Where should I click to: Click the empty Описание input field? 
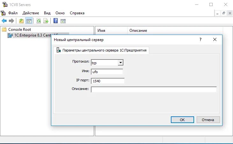coord(154,89)
